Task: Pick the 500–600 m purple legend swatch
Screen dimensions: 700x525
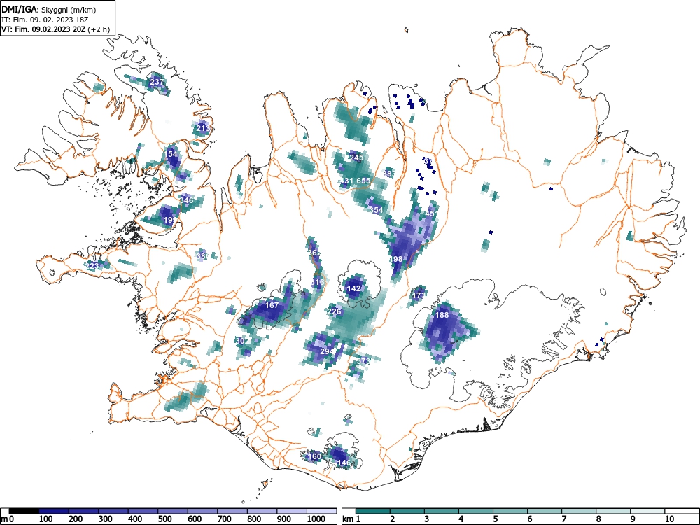Action: pyautogui.click(x=173, y=511)
